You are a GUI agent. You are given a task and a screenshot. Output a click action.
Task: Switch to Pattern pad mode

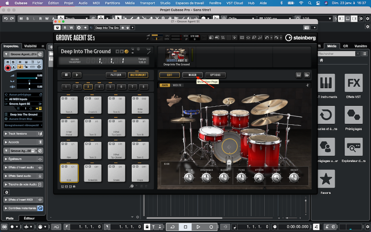(x=115, y=75)
